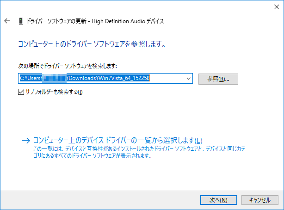Choose コンピューター上のデバイス ドライバーの一覧から選択します link
The image size is (284, 210).
[x=118, y=141]
